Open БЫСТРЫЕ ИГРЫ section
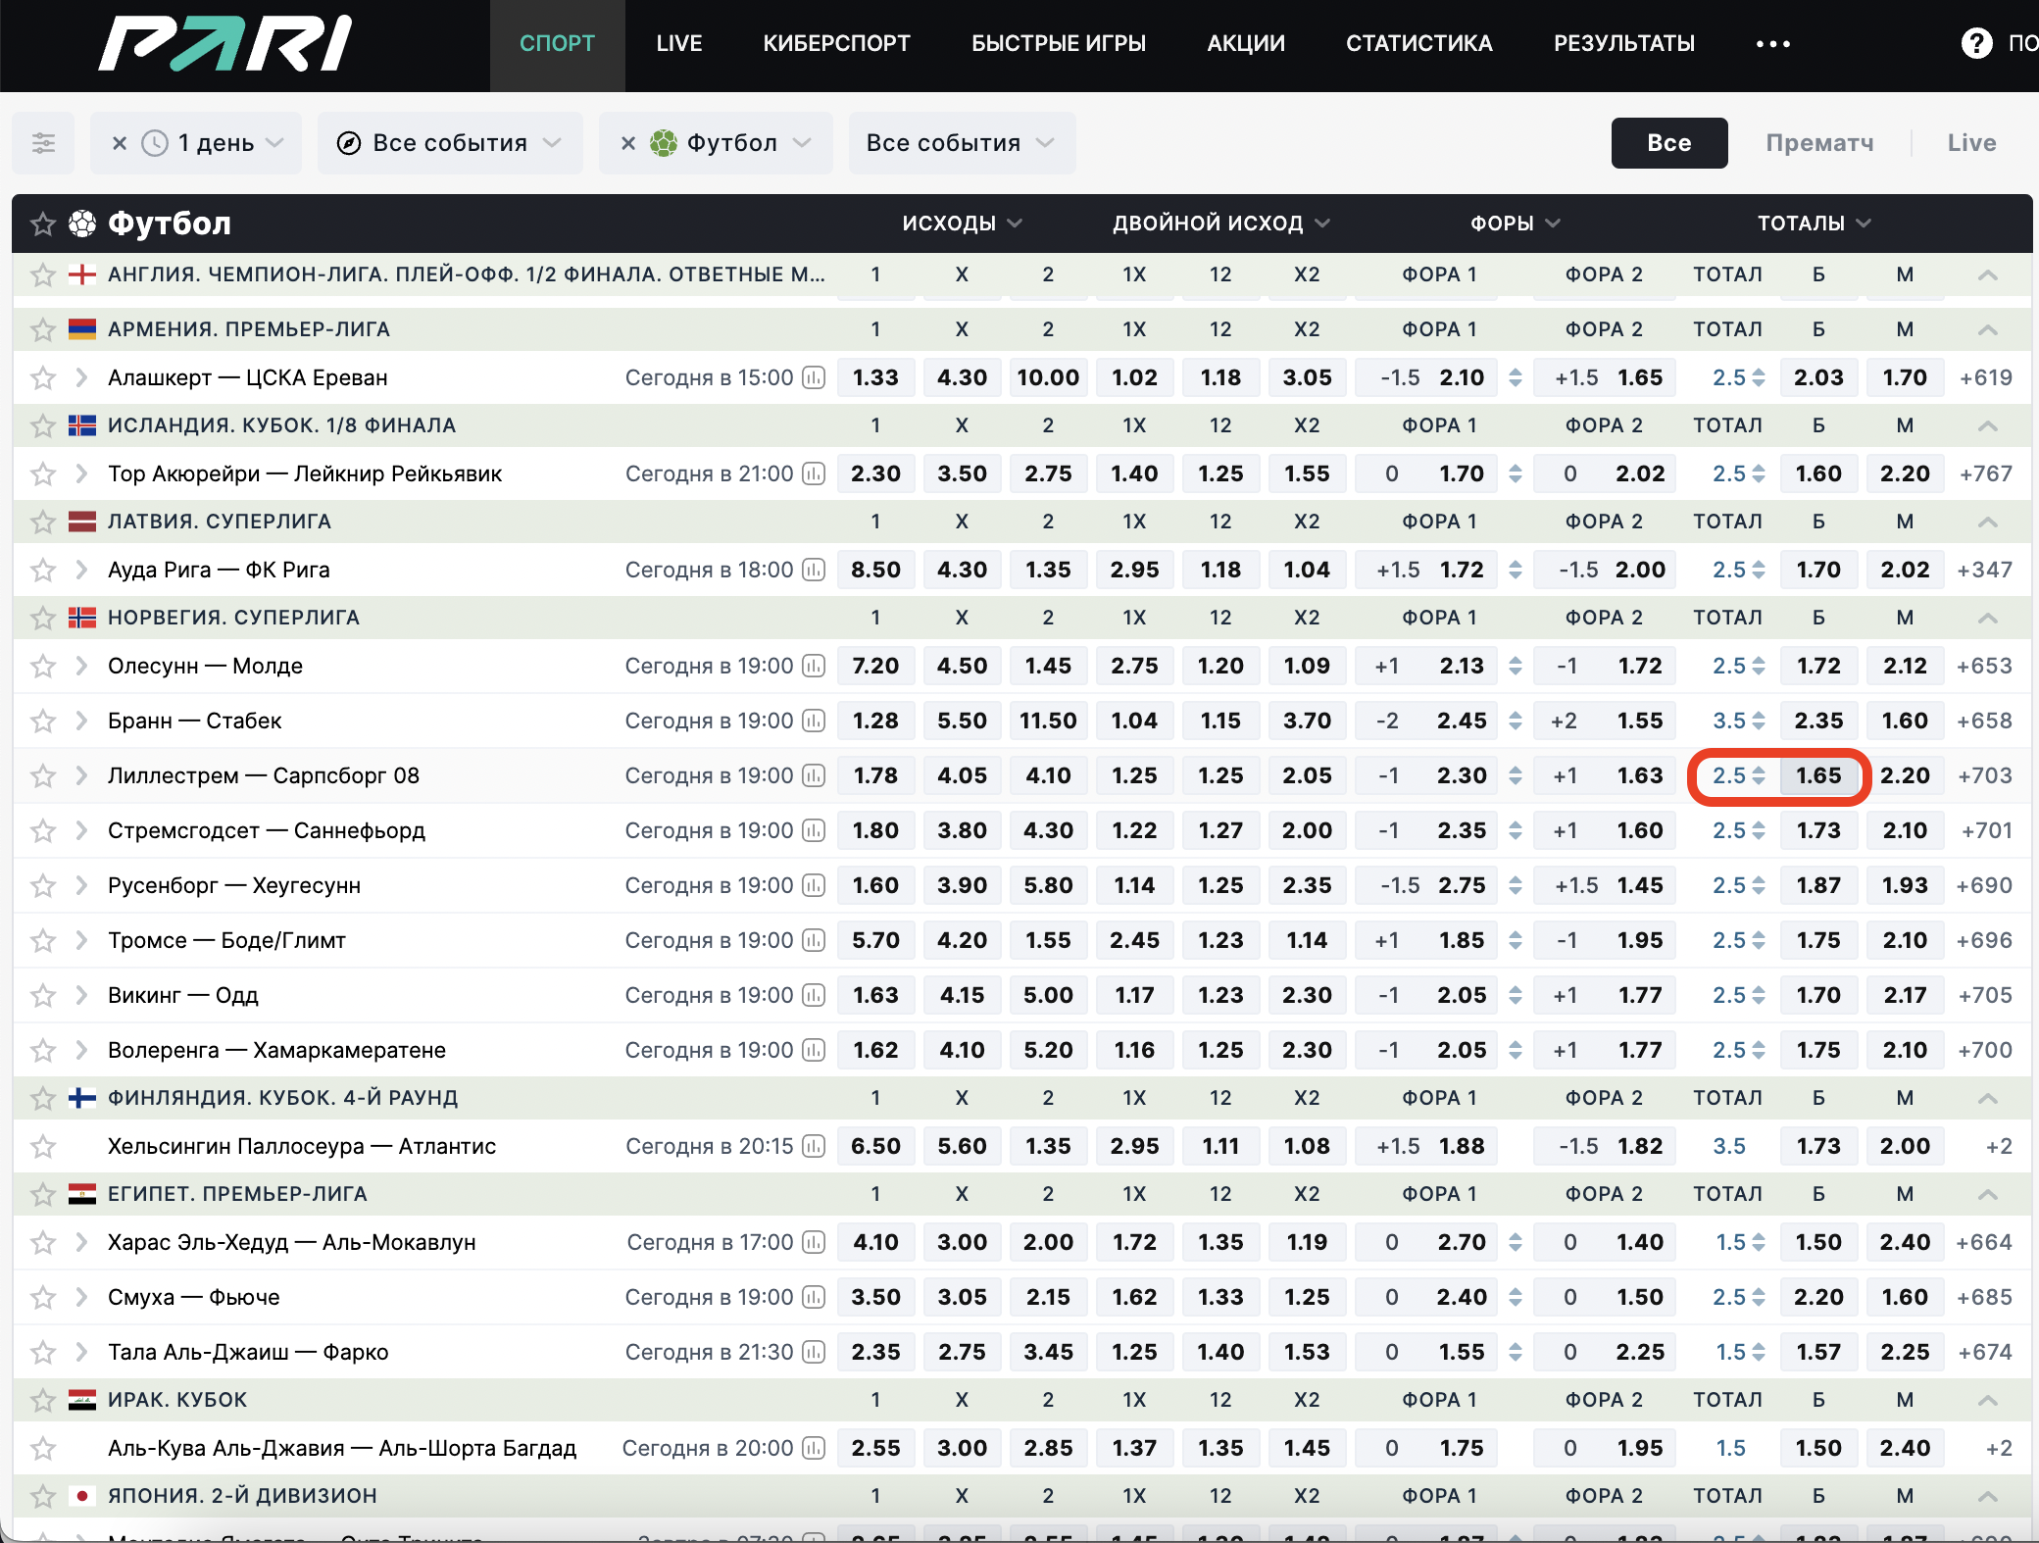This screenshot has height=1543, width=2039. click(1059, 44)
